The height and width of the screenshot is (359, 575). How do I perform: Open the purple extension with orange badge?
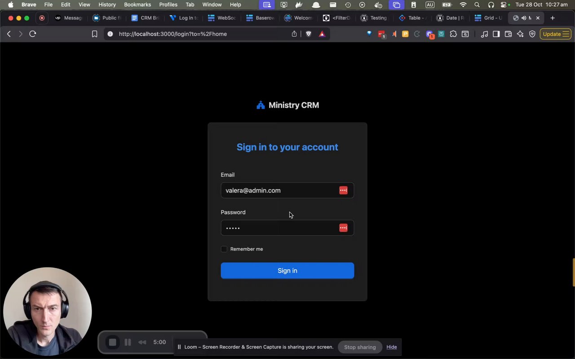(430, 34)
